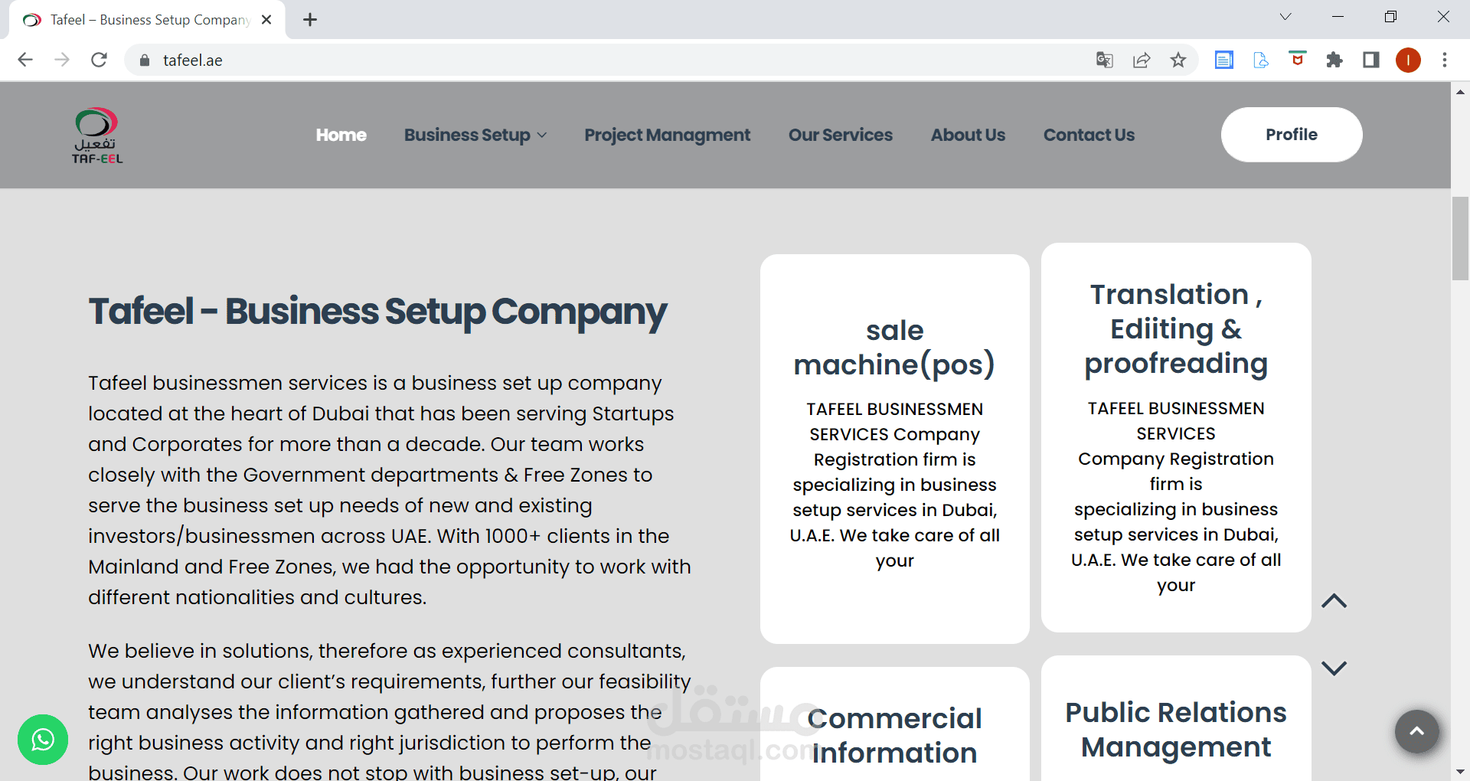Go forward in browser history
The height and width of the screenshot is (781, 1470).
pyautogui.click(x=62, y=60)
